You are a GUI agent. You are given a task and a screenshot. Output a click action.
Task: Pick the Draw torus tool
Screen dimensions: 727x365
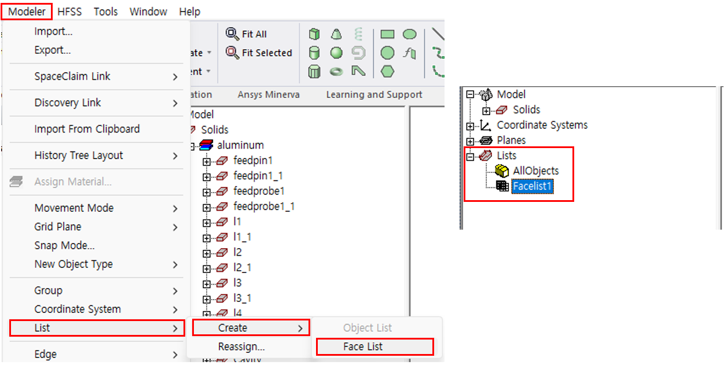tap(336, 72)
